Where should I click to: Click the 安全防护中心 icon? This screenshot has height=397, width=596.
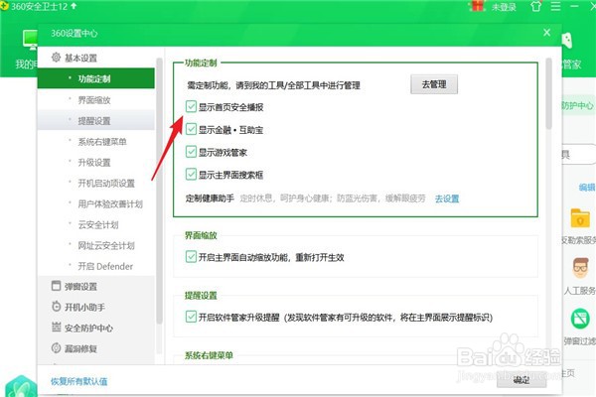pos(56,328)
